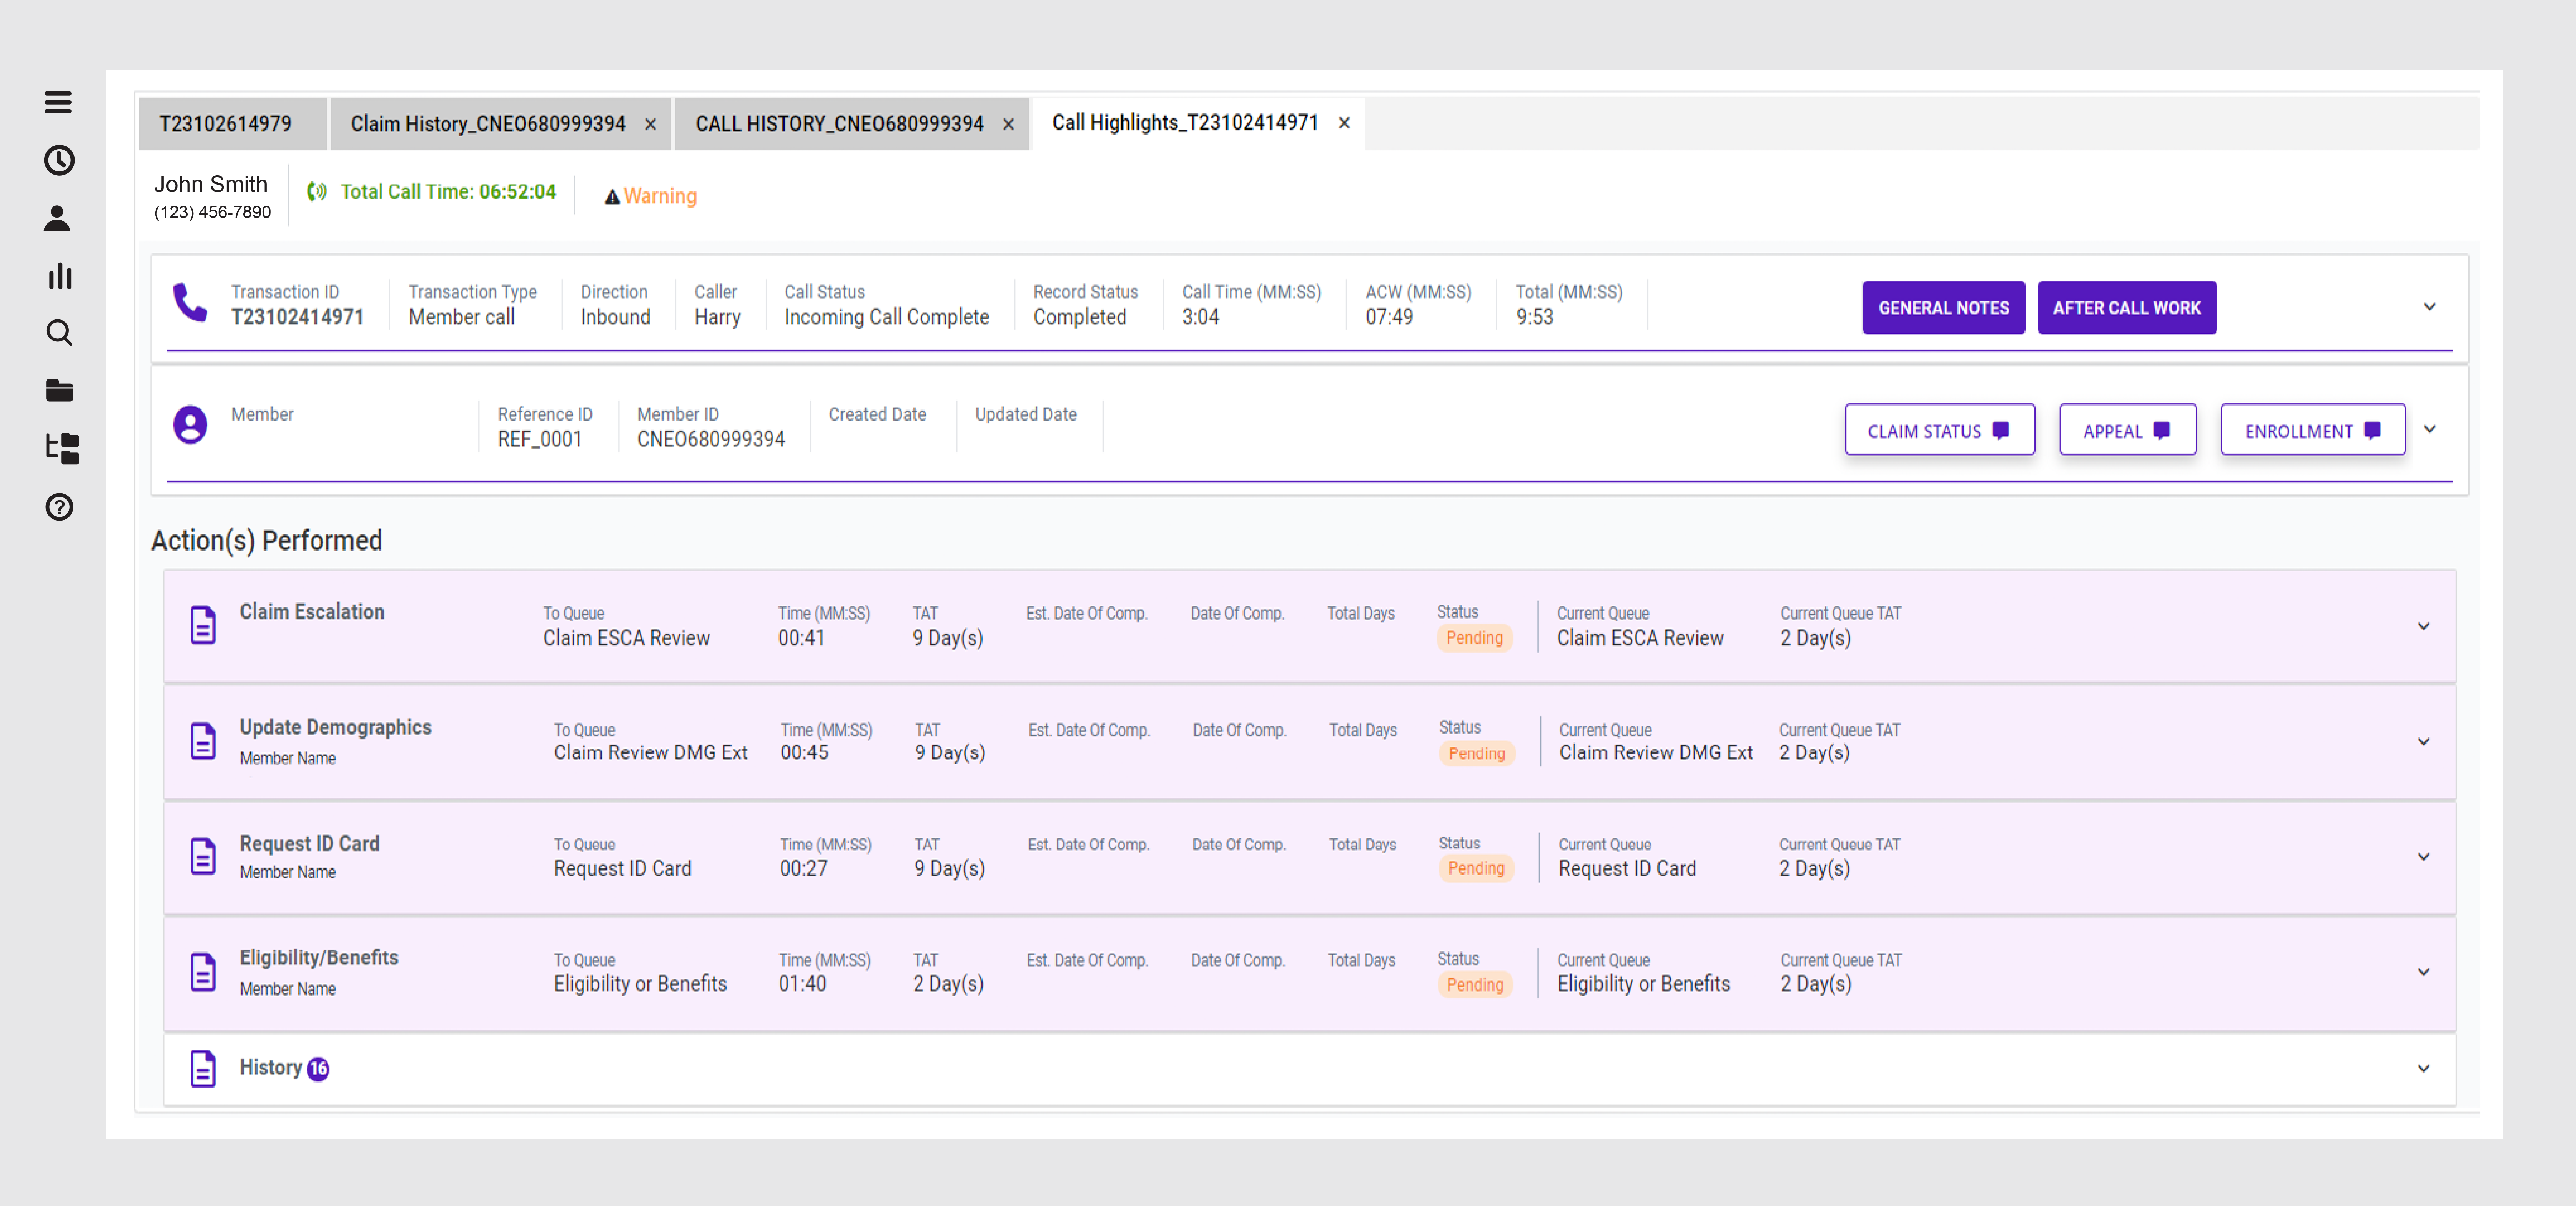Open the hamburger menu in sidebar
Screen dimensions: 2576x1206
click(58, 102)
